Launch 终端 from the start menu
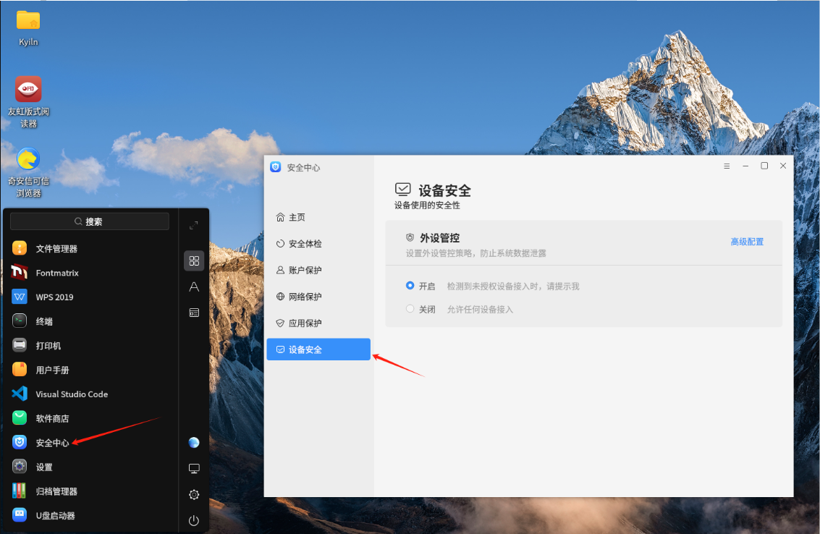The image size is (820, 534). tap(90, 321)
